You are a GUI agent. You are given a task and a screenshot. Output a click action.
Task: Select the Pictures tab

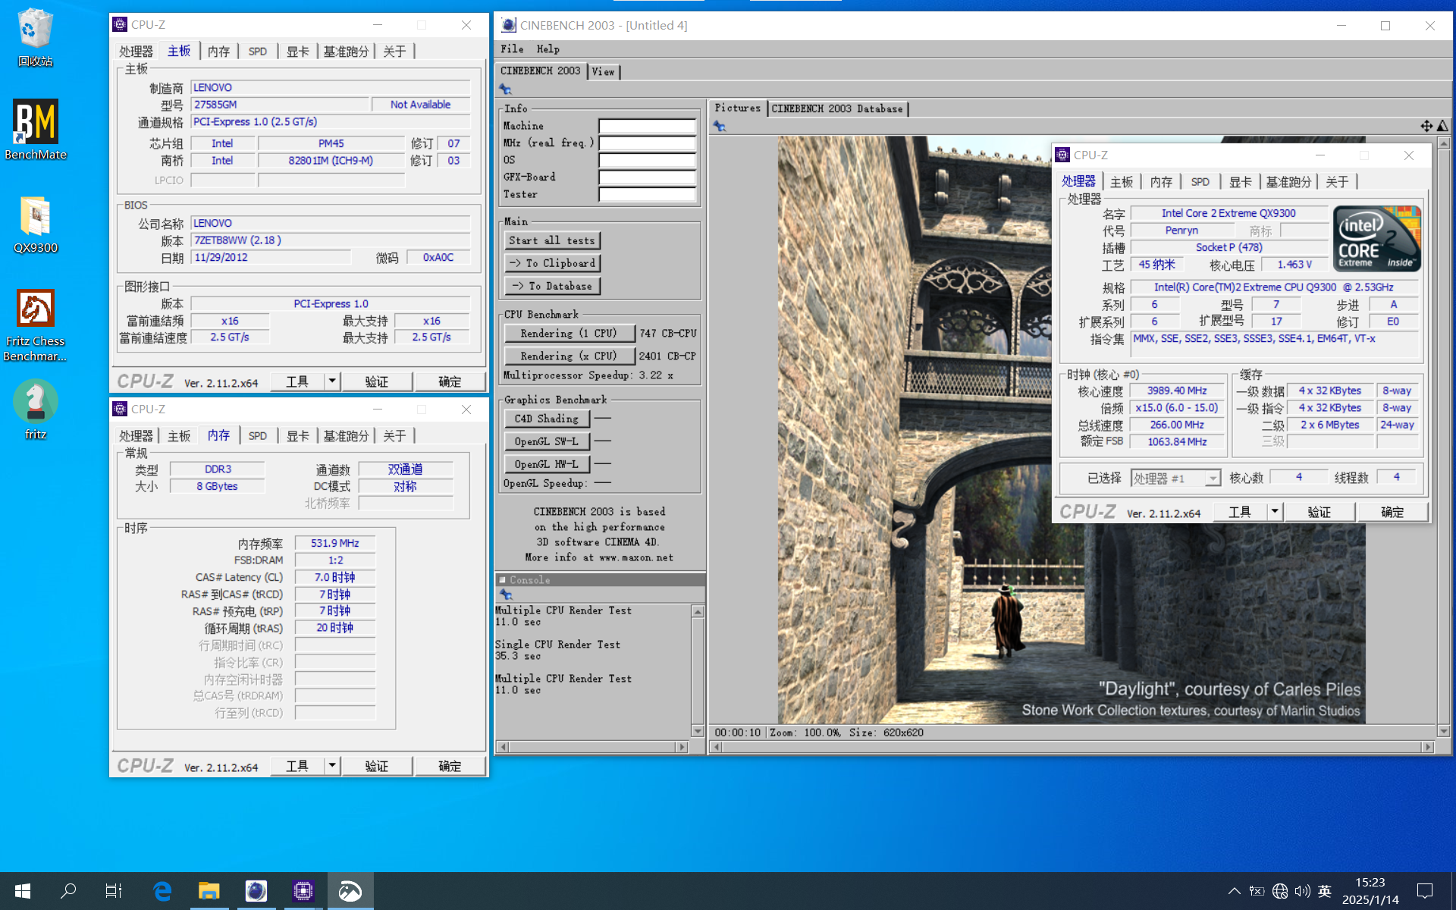click(x=737, y=108)
